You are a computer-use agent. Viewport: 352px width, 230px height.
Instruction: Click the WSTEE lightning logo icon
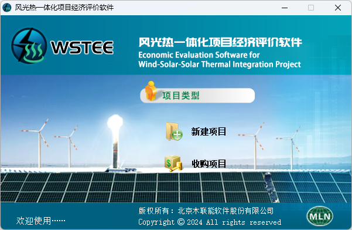point(29,46)
